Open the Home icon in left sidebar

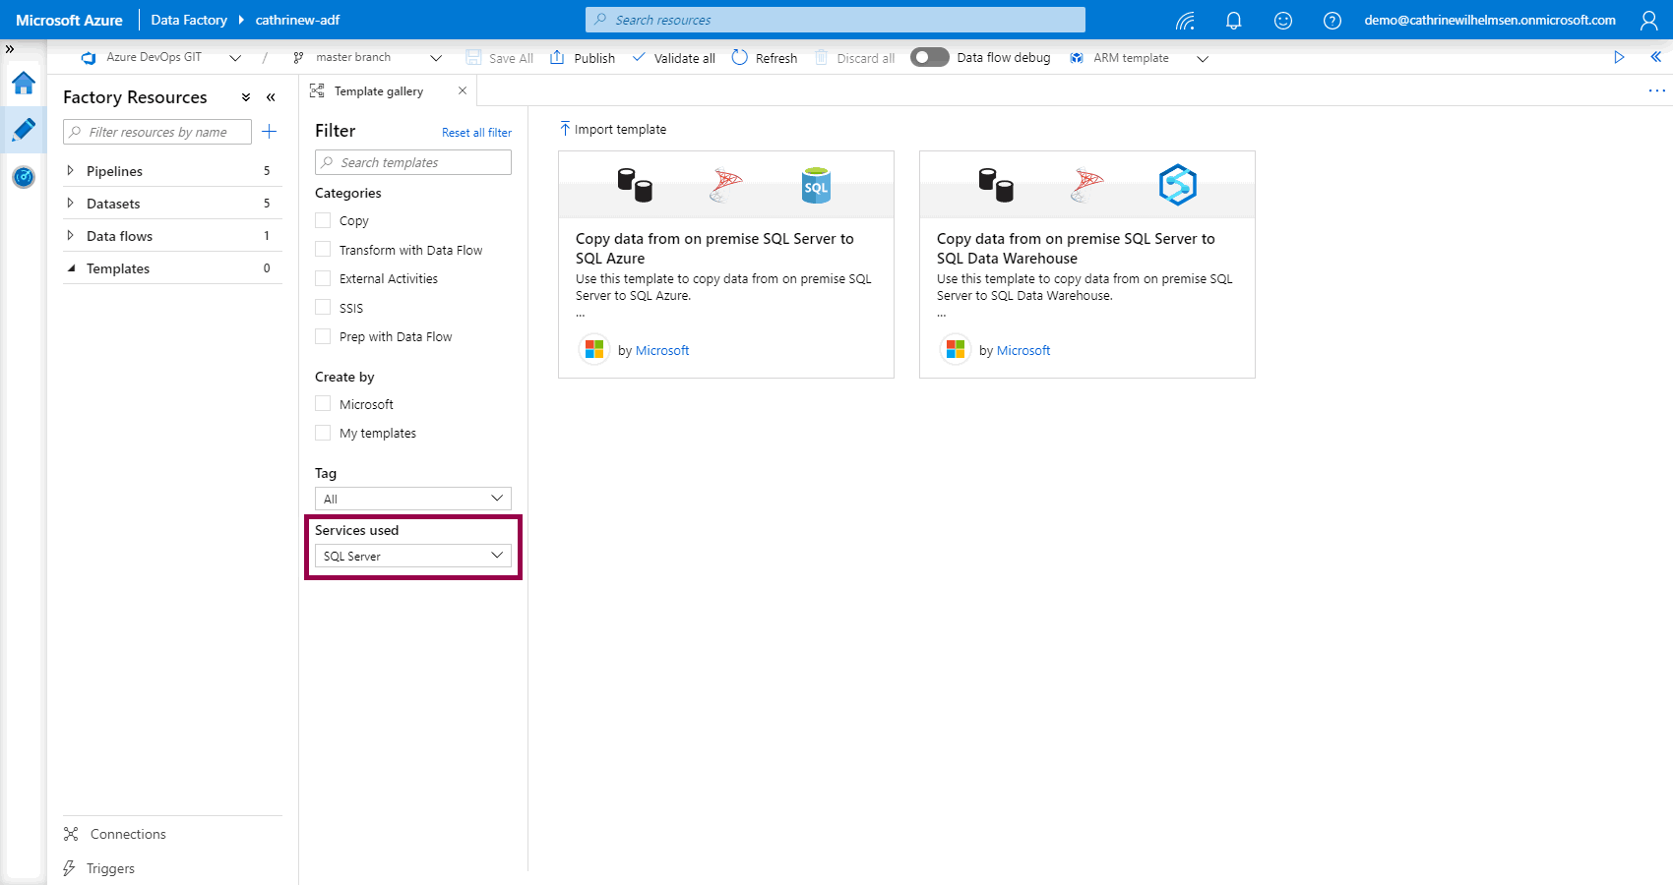(x=24, y=84)
